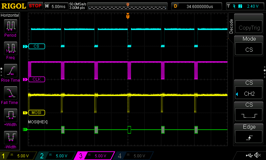Click the Decode side menu tab
Image resolution: width=266 pixels, height=160 pixels.
click(231, 26)
